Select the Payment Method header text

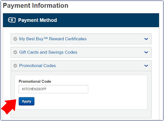click(37, 20)
